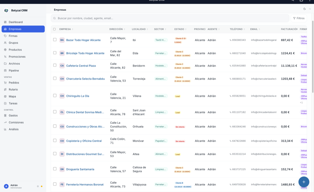Open settings gear next to Adrián

coord(38,186)
